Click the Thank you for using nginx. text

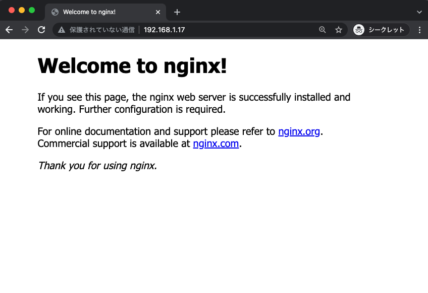[x=97, y=166]
